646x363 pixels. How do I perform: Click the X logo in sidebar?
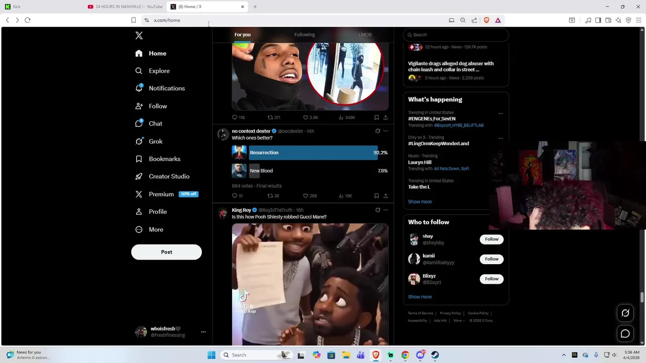click(139, 35)
